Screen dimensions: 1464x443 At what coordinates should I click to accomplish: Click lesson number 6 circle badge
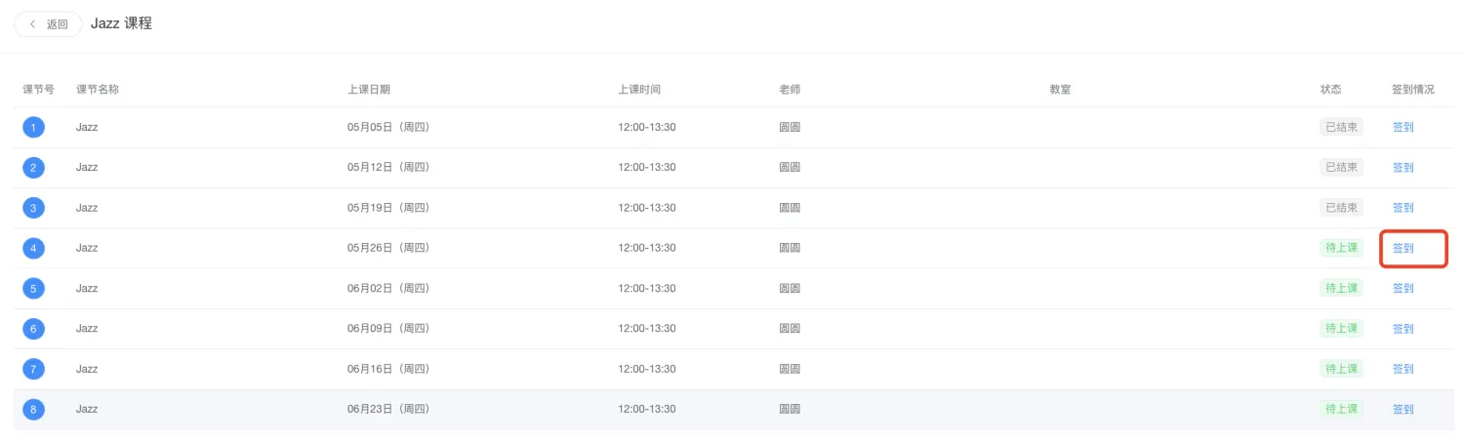tap(34, 329)
